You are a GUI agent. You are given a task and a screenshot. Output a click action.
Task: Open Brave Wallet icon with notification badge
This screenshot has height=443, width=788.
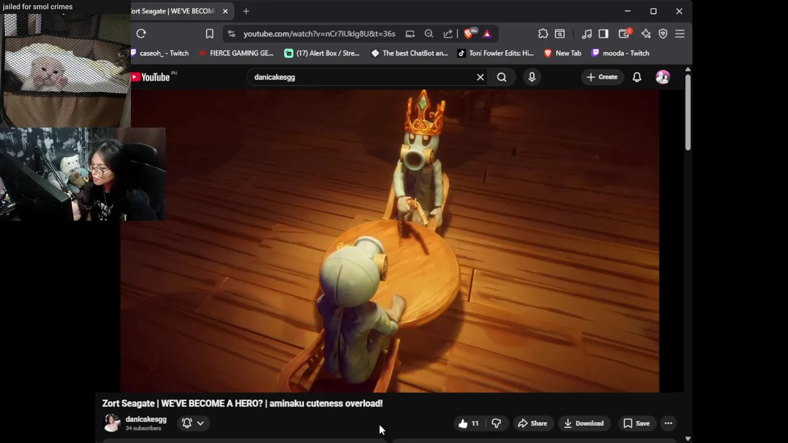[624, 34]
